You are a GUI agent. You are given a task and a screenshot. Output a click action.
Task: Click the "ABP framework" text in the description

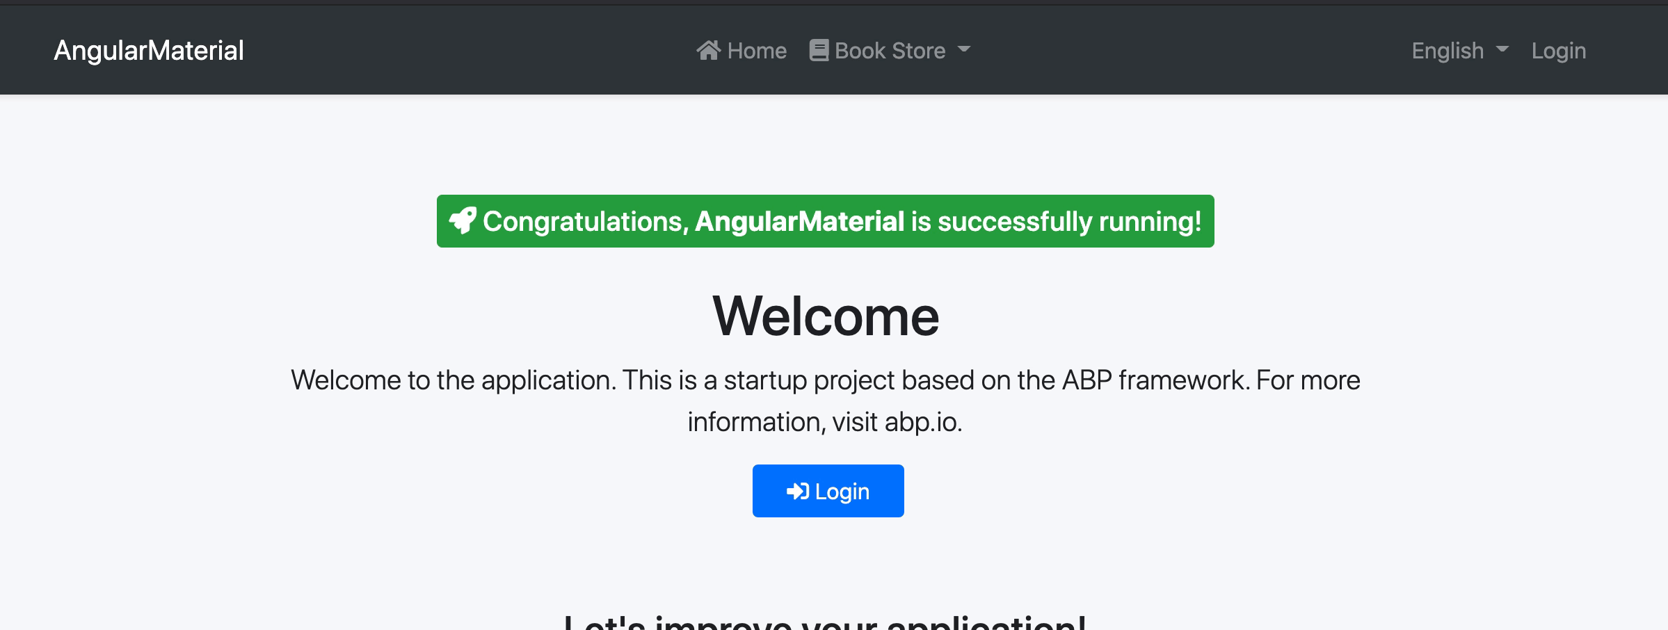coord(1155,380)
